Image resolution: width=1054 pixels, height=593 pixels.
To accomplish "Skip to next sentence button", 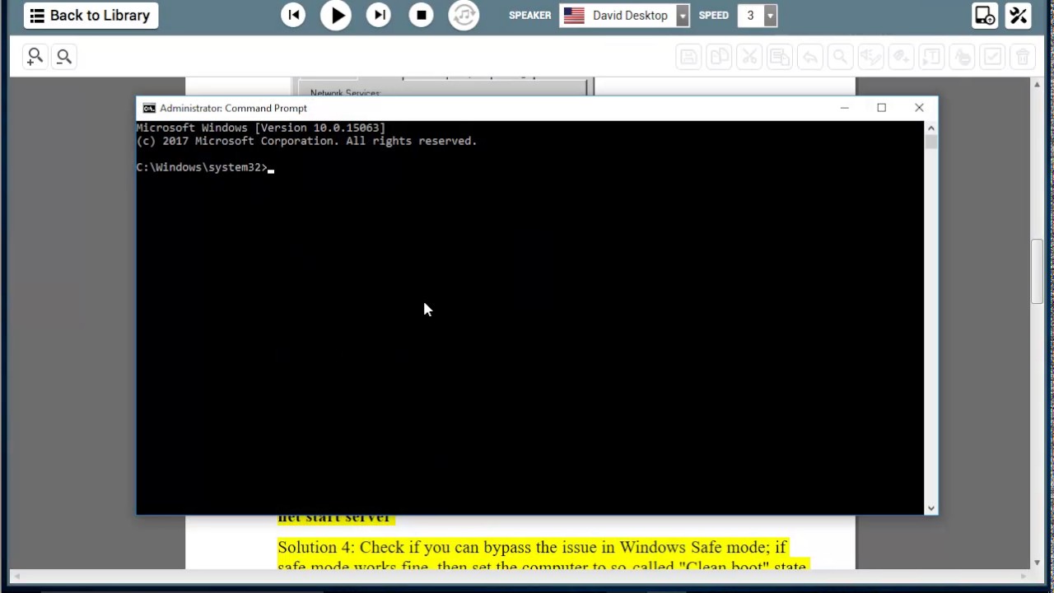I will pyautogui.click(x=379, y=15).
